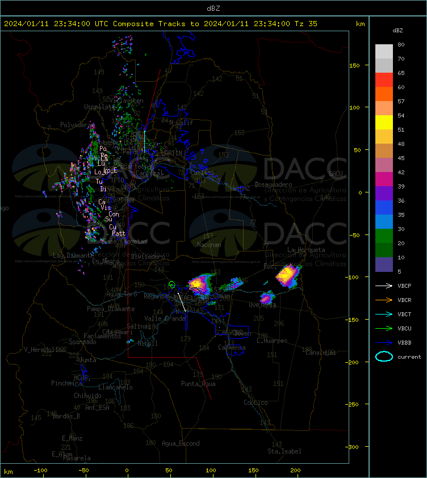Image resolution: width=427 pixels, height=478 pixels.
Task: Click the Nacunan place label
Action: 209,245
